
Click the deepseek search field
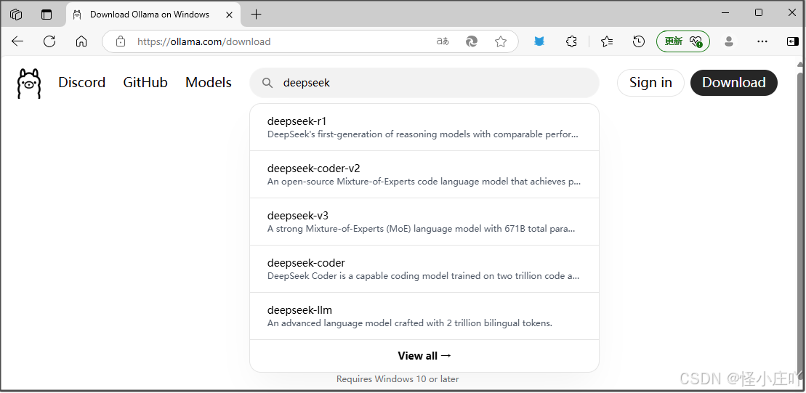point(424,83)
